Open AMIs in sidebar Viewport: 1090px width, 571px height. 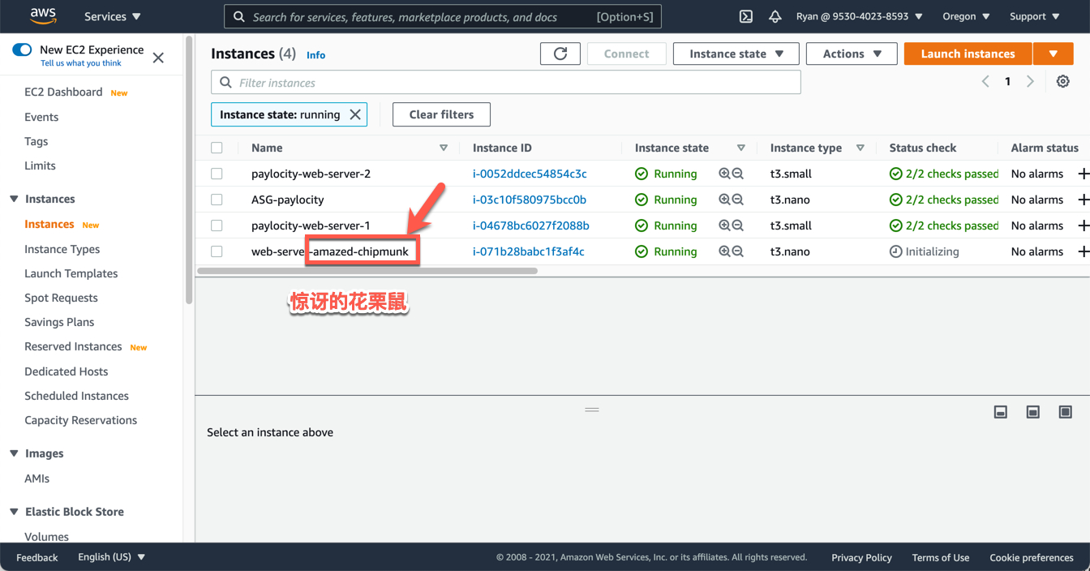pyautogui.click(x=37, y=479)
